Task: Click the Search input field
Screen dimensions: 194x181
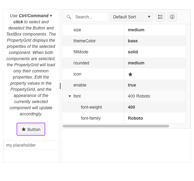Action: coord(90,17)
